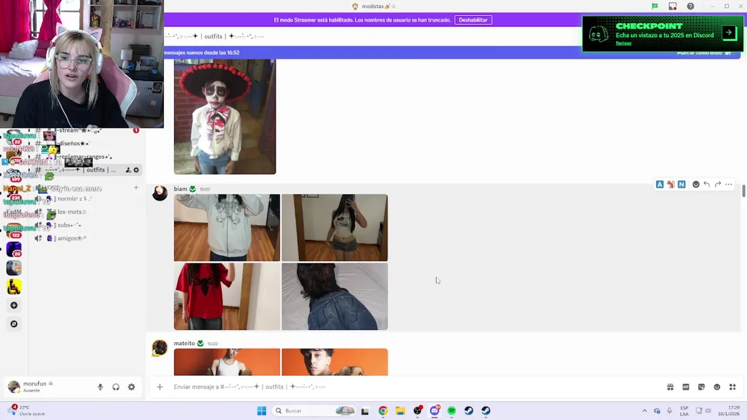
Task: Open outfits channel settings gear
Action: pos(136,170)
